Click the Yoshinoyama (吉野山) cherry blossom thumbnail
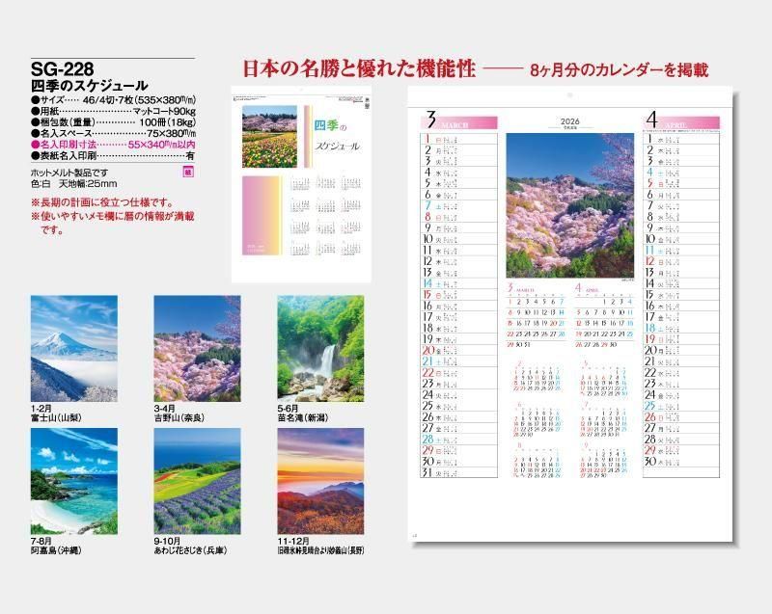Screen dimensions: 772x614 tap(197, 349)
